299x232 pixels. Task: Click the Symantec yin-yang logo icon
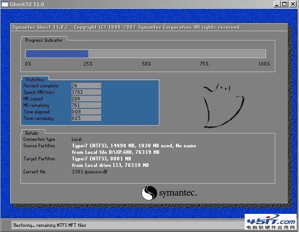point(149,193)
